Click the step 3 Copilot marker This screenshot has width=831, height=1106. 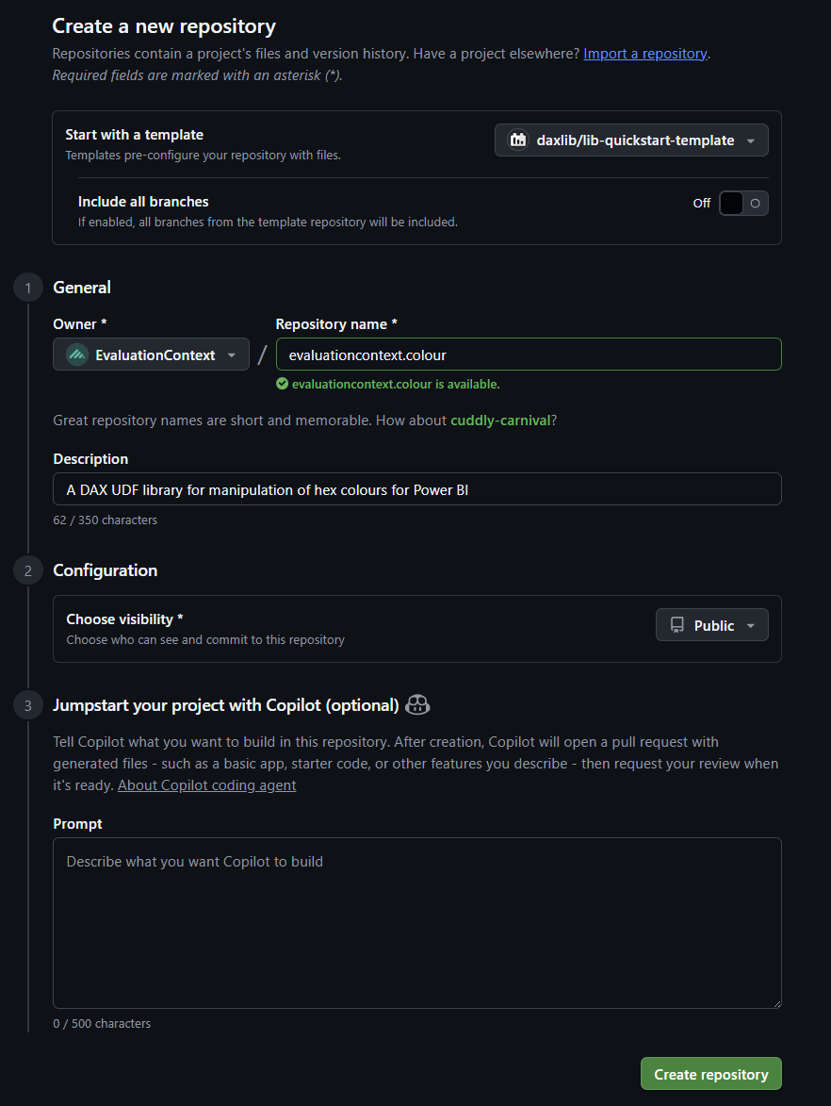[x=28, y=705]
